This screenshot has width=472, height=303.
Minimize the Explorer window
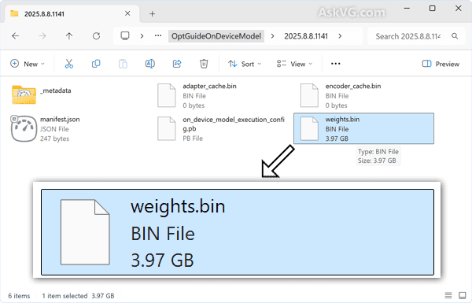coord(407,9)
